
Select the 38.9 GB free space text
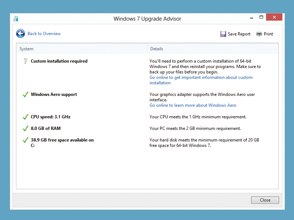point(62,143)
